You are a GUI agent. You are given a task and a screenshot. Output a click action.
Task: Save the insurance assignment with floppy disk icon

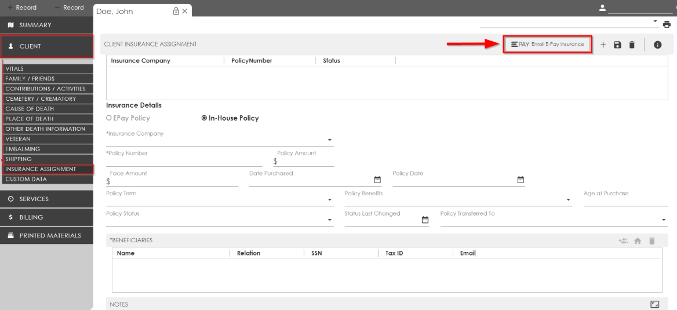pyautogui.click(x=617, y=45)
